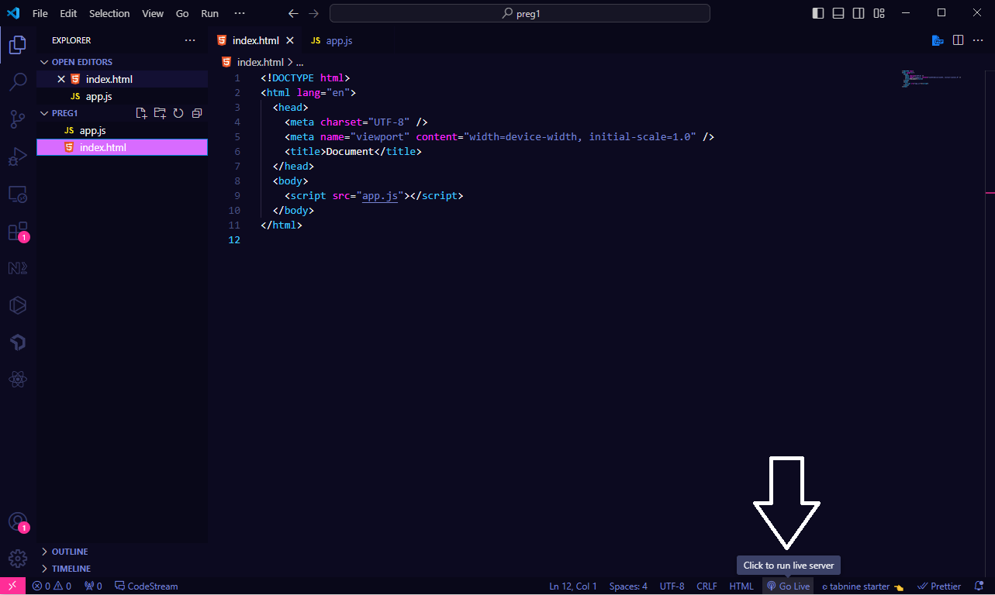This screenshot has width=995, height=595.
Task: Change CRLF end of line sequence
Action: (707, 586)
